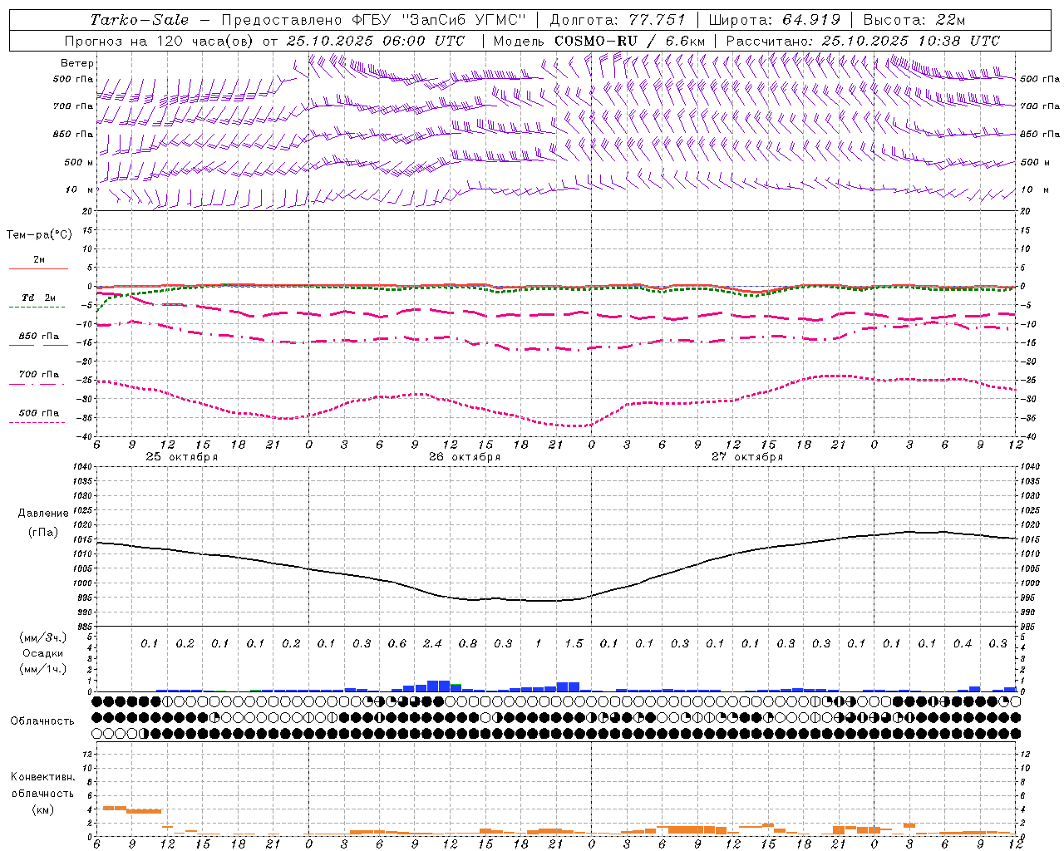
Task: Click the 'Долгота: 77.751' longitude value
Action: 618,20
